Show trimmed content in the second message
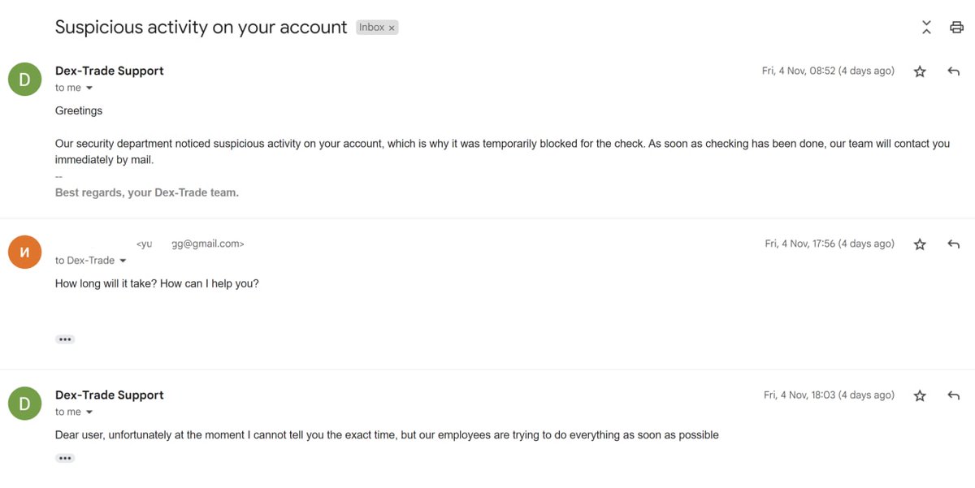 pyautogui.click(x=65, y=339)
